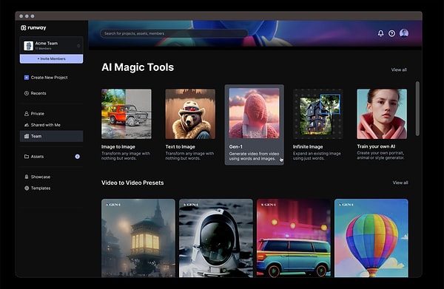Open the Gen-1 tool card

coord(255,125)
